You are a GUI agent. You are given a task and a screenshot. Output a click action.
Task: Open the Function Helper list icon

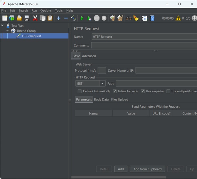[x=144, y=18]
